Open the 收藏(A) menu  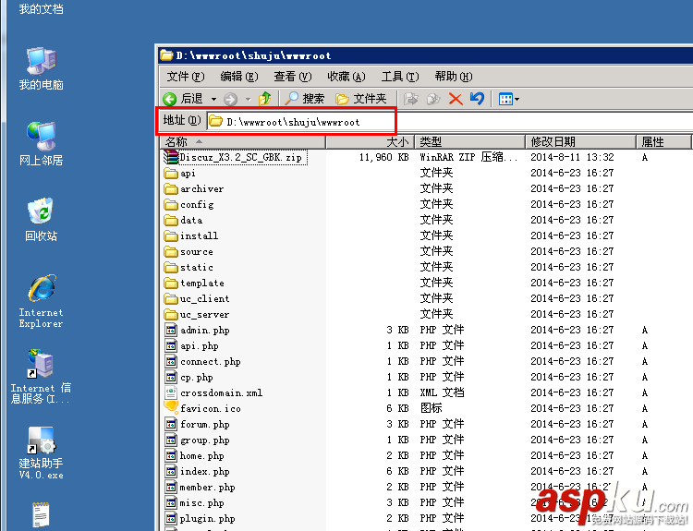coord(346,77)
